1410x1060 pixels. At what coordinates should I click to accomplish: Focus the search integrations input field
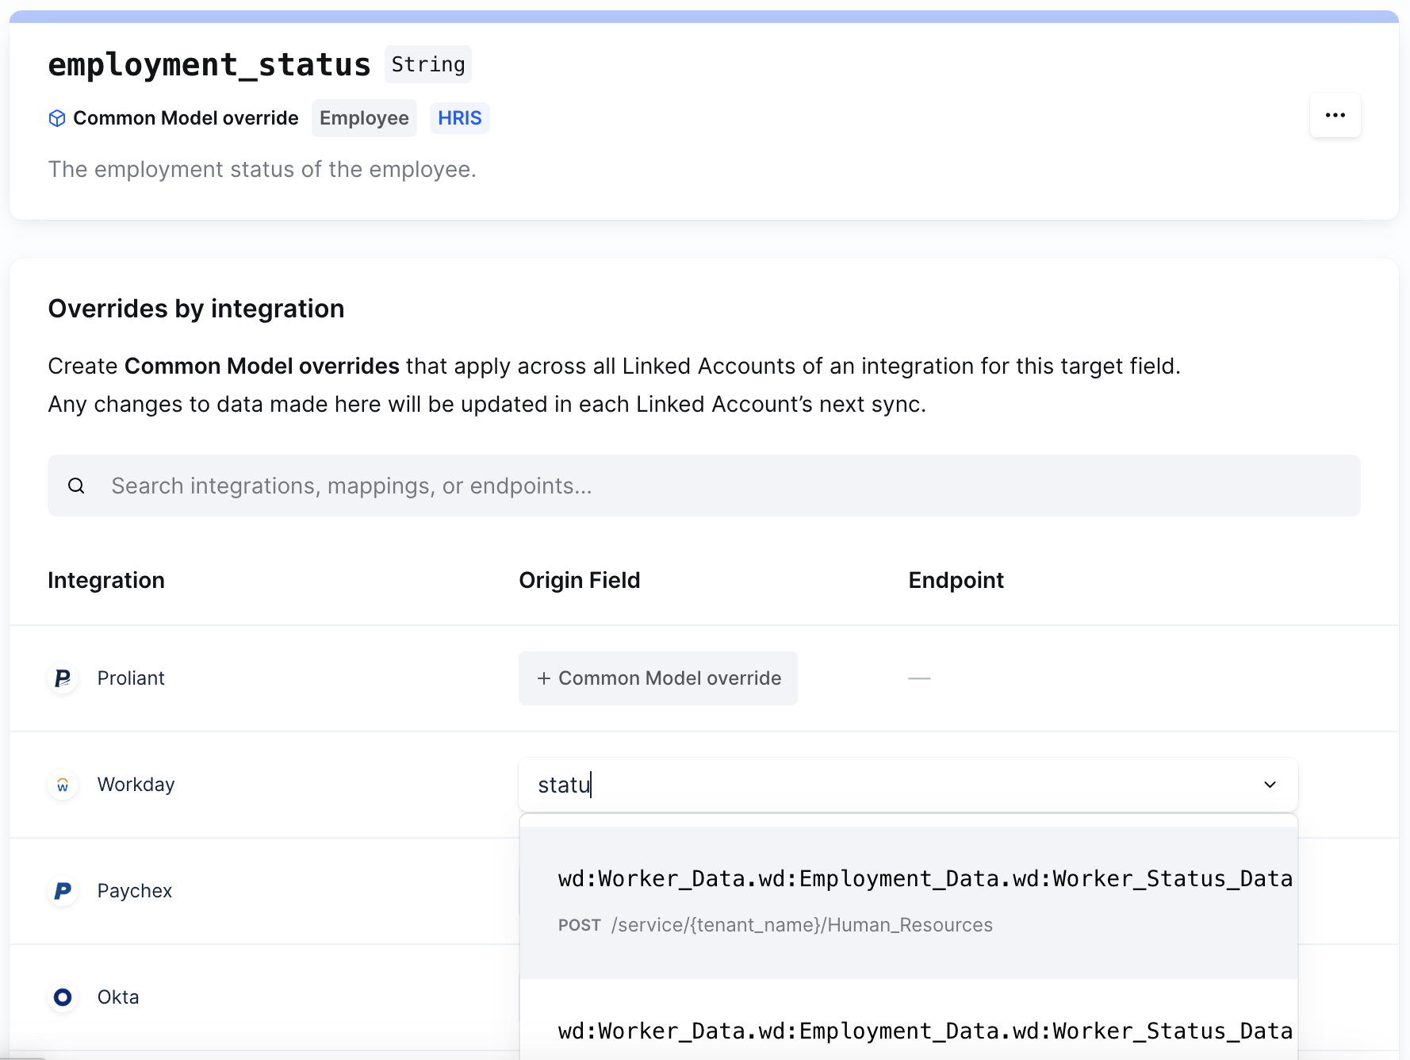click(x=714, y=486)
